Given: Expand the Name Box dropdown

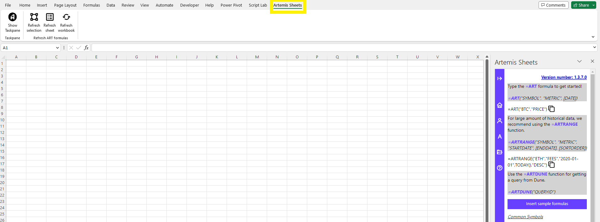Looking at the screenshot, I should pyautogui.click(x=57, y=48).
